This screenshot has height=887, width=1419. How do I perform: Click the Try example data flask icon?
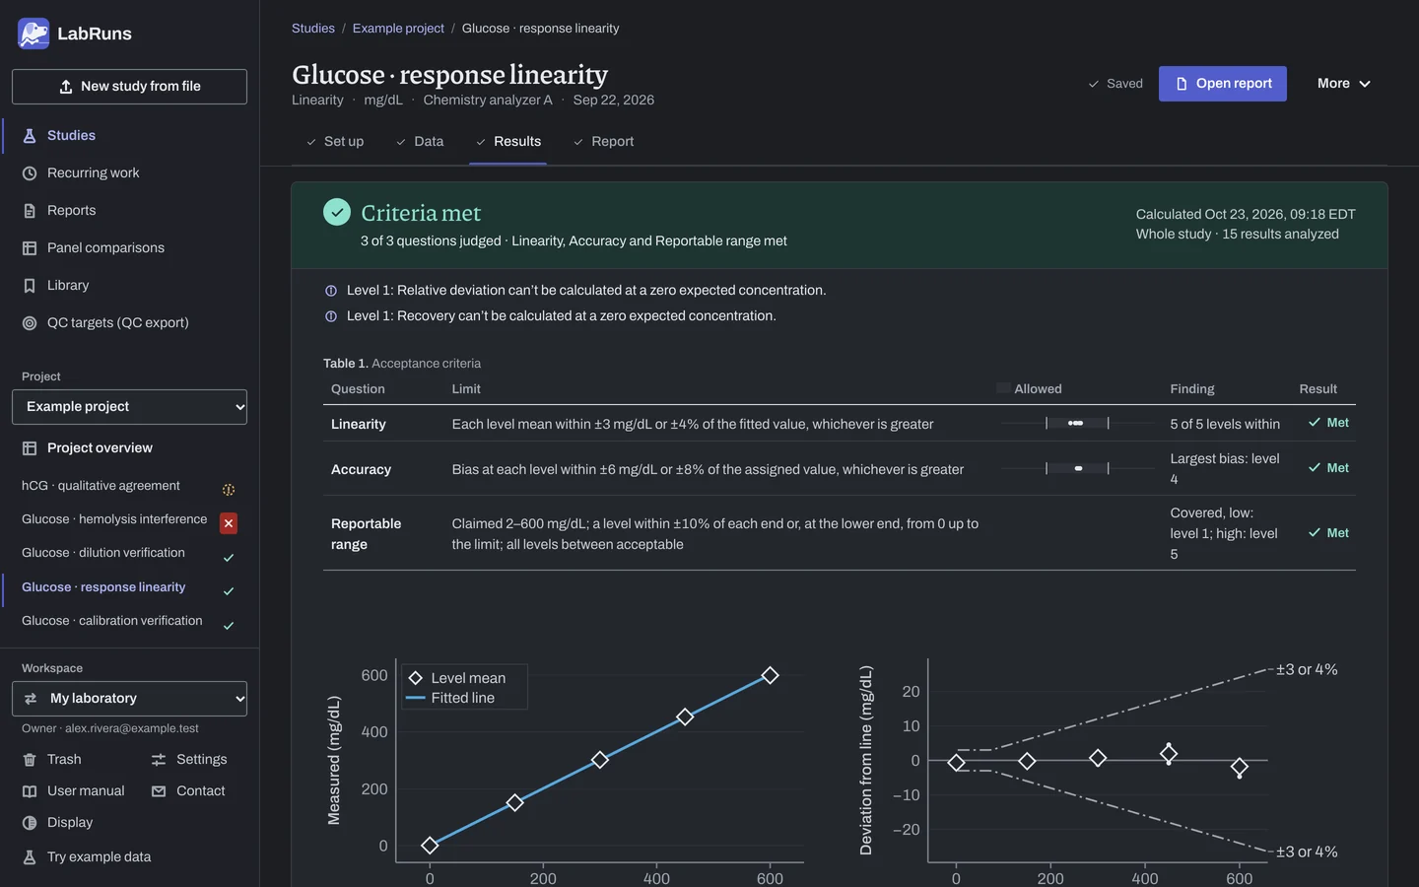(x=30, y=857)
